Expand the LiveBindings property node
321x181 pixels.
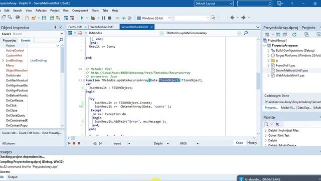tap(3, 60)
